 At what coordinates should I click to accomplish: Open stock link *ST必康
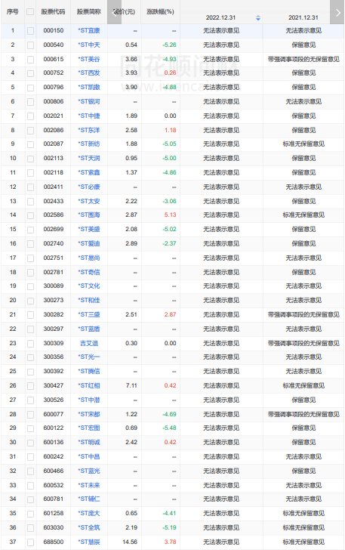tap(89, 187)
